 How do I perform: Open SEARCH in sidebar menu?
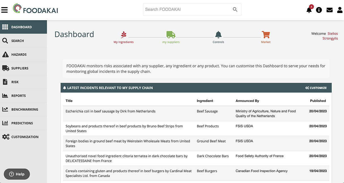pyautogui.click(x=23, y=41)
